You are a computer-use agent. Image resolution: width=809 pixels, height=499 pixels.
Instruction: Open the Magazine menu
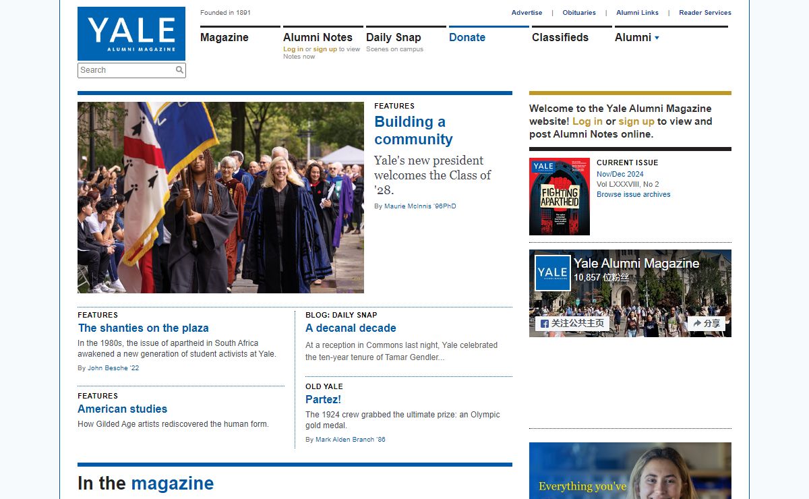click(224, 38)
